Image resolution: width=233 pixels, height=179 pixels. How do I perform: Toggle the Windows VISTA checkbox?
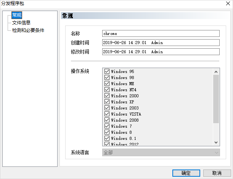[x=107, y=114]
